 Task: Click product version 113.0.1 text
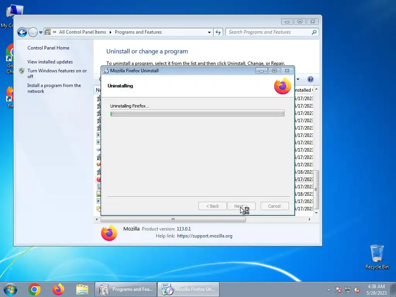click(184, 229)
